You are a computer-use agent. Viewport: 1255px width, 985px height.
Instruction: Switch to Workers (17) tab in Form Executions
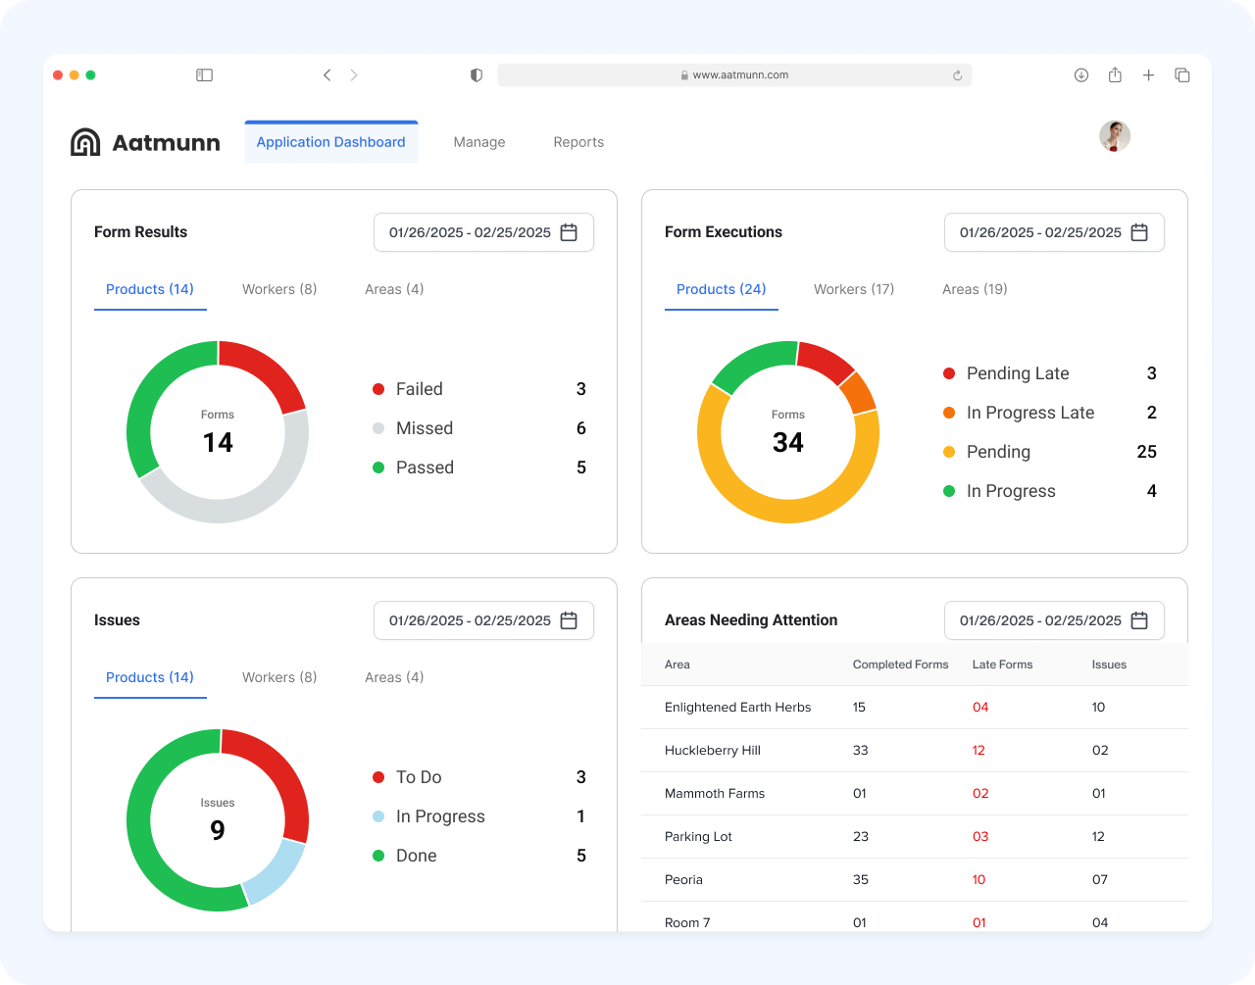(854, 289)
